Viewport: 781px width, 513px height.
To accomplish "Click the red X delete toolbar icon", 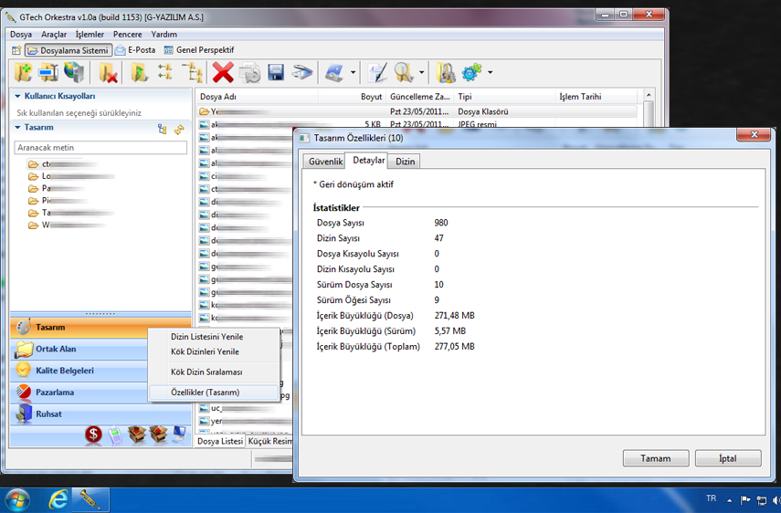I will (223, 72).
